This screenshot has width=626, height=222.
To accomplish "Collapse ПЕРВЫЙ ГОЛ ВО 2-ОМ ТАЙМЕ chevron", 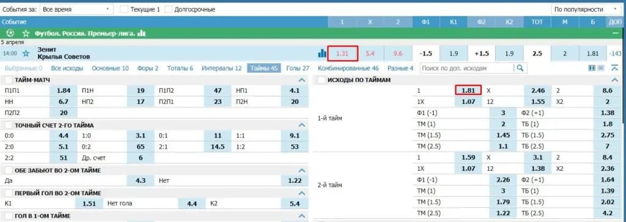I will click(302, 193).
